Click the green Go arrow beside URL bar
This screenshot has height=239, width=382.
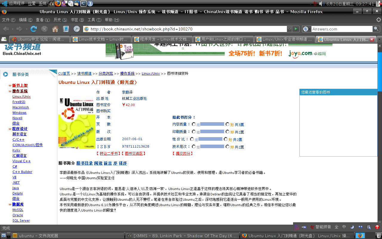click(296, 29)
